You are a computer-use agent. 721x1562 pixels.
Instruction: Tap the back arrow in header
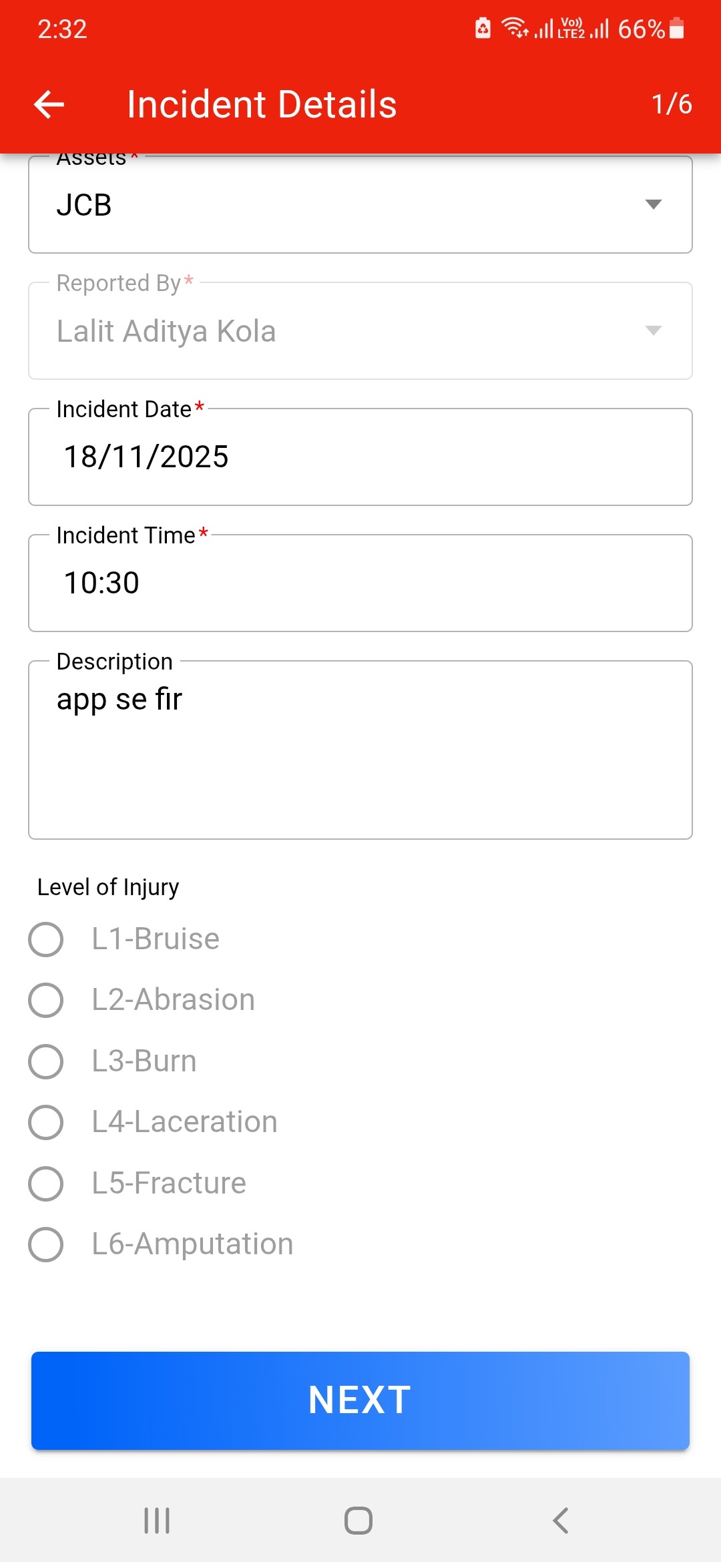(49, 105)
